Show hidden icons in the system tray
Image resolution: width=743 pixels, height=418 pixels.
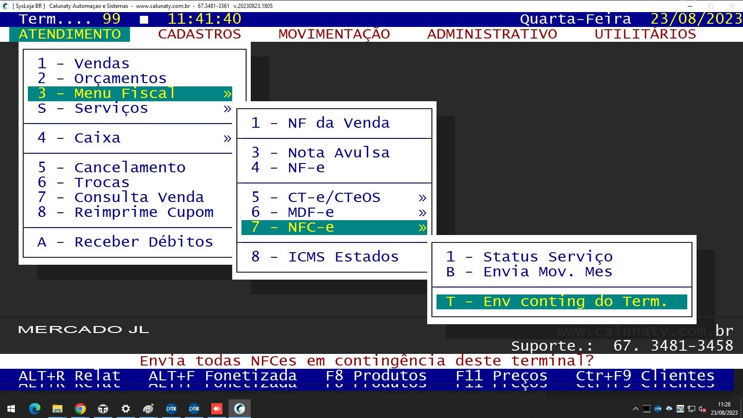click(x=635, y=409)
